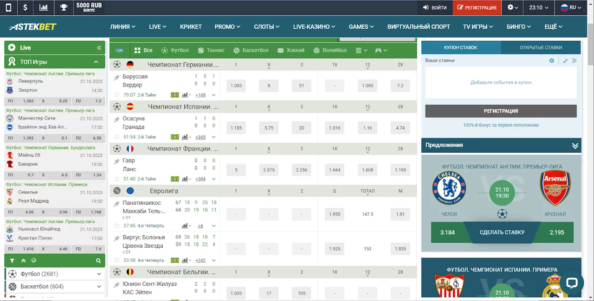Expand the Виртус Болонья match row chevron

click(213, 260)
